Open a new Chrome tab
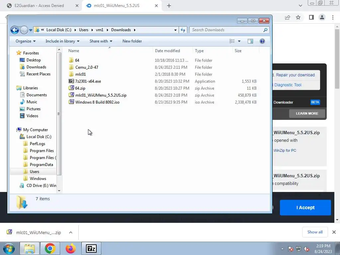Image resolution: width=340 pixels, height=255 pixels. 169,6
